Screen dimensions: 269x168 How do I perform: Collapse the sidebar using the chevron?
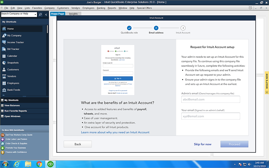[46, 14]
